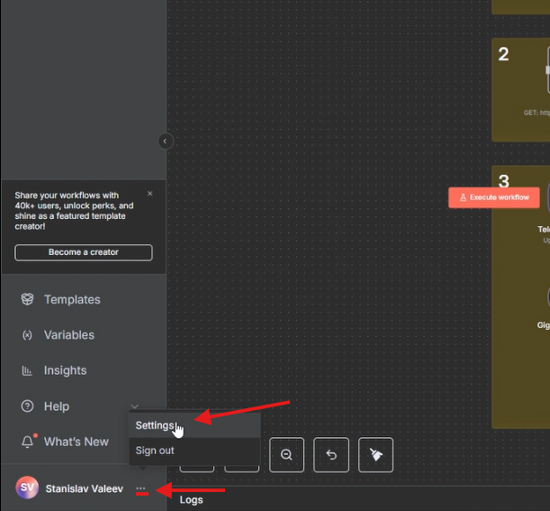Click the Templates box icon
Viewport: 550px width, 511px height.
point(27,299)
